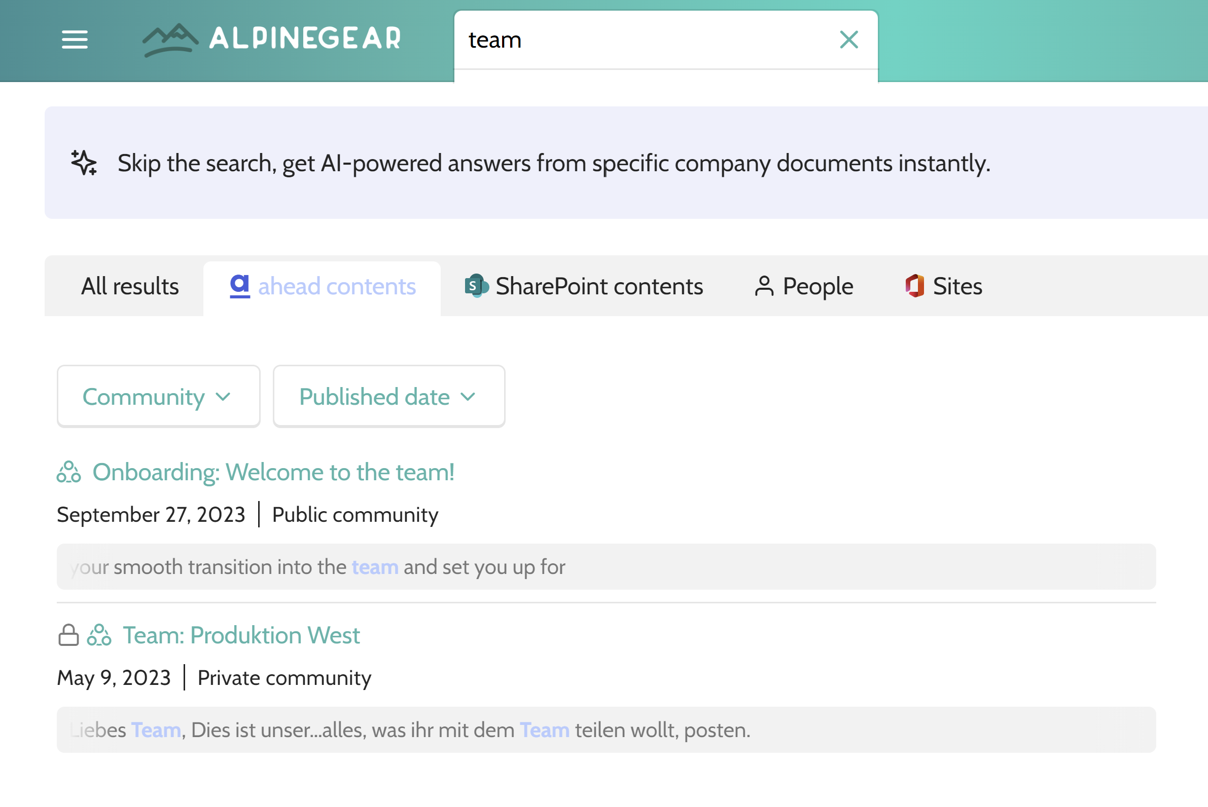This screenshot has height=807, width=1208.
Task: Click the lock icon on Team: Produktion West
Action: pyautogui.click(x=67, y=635)
